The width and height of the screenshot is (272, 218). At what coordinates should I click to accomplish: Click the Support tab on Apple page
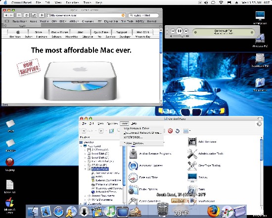(122, 32)
